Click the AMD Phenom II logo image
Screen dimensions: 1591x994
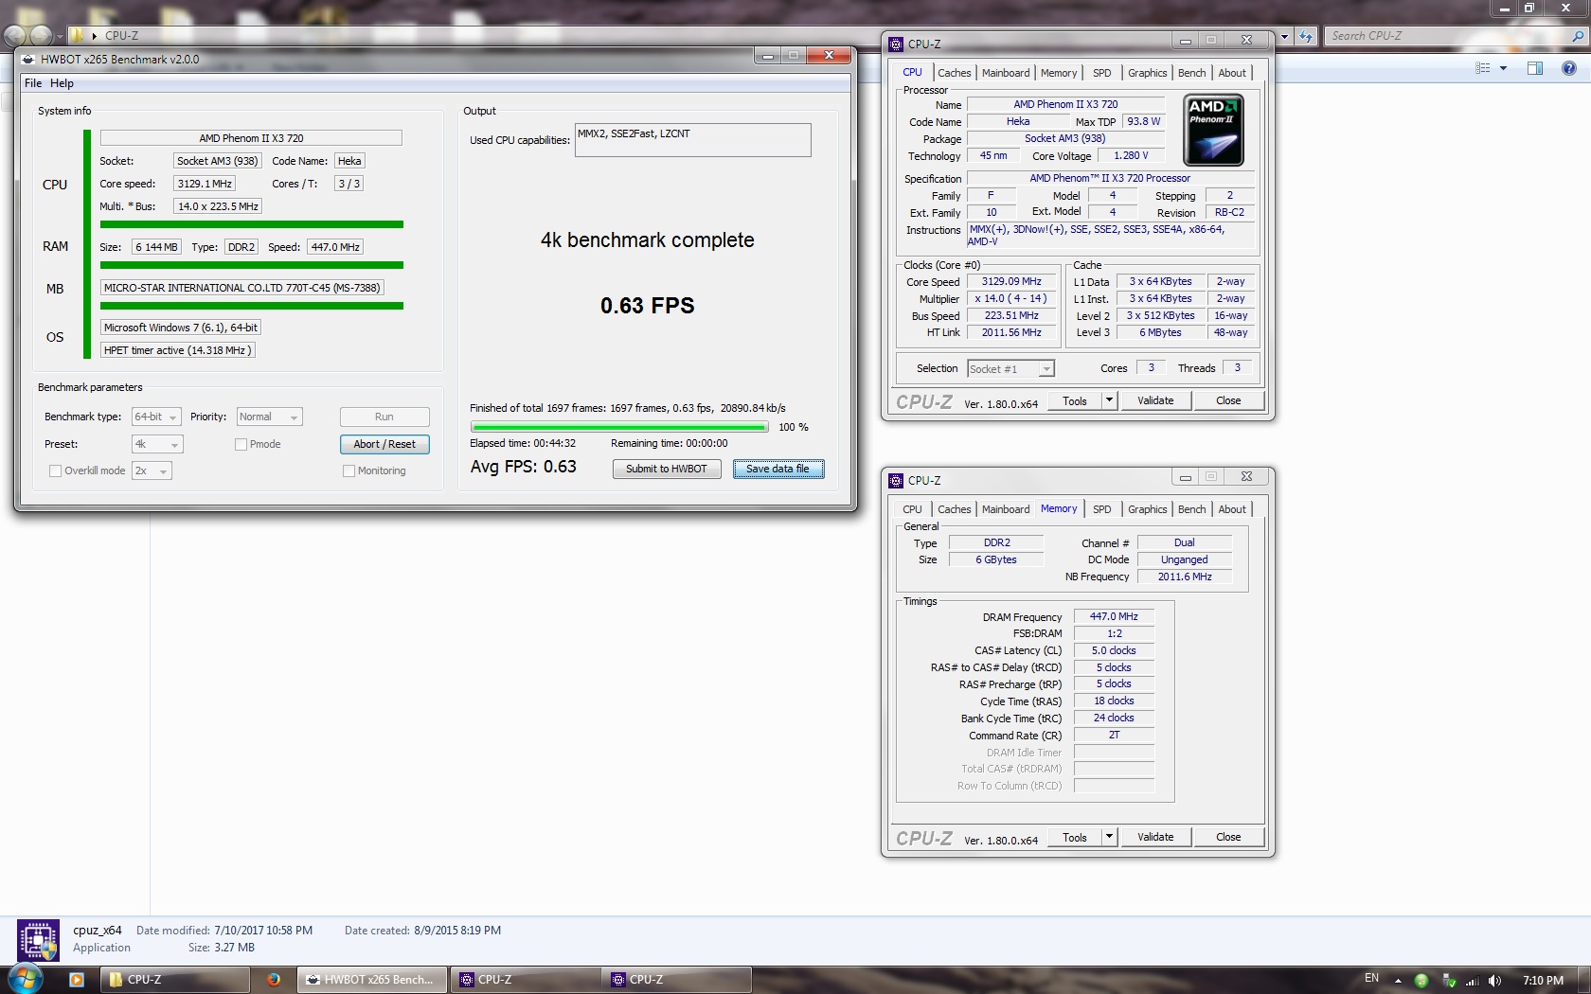(1214, 130)
